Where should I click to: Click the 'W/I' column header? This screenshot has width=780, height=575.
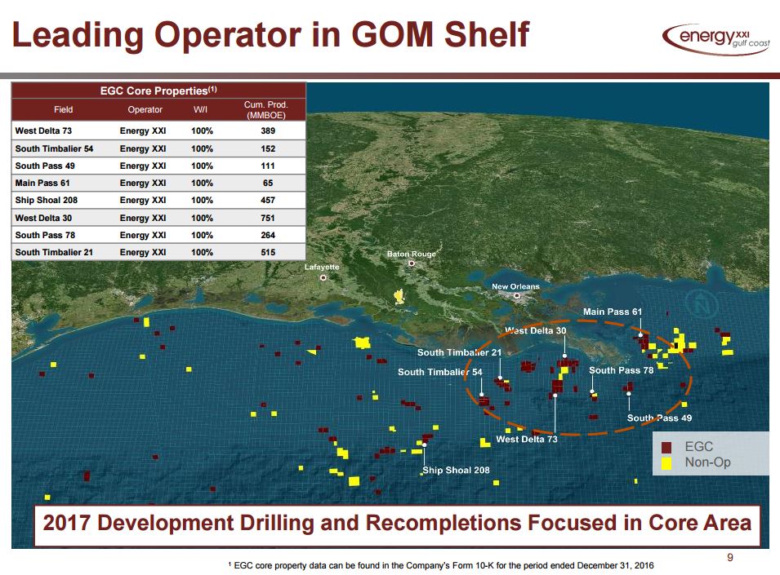tap(200, 110)
